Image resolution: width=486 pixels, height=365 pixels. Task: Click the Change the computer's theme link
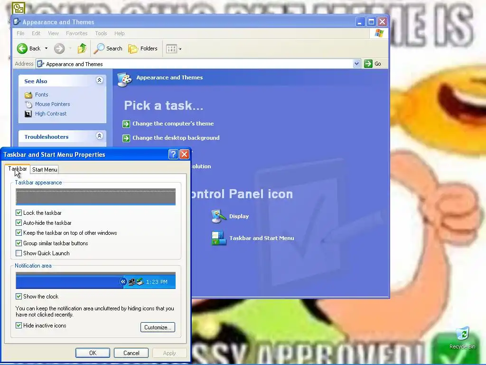pyautogui.click(x=173, y=124)
